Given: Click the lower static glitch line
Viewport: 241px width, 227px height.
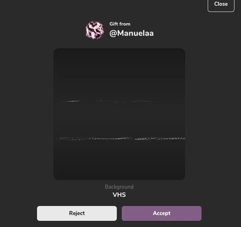Looking at the screenshot, I should 120,138.
